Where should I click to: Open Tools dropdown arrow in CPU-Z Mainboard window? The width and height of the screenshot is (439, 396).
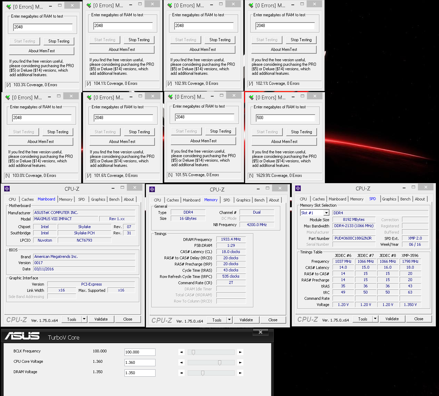(84, 319)
